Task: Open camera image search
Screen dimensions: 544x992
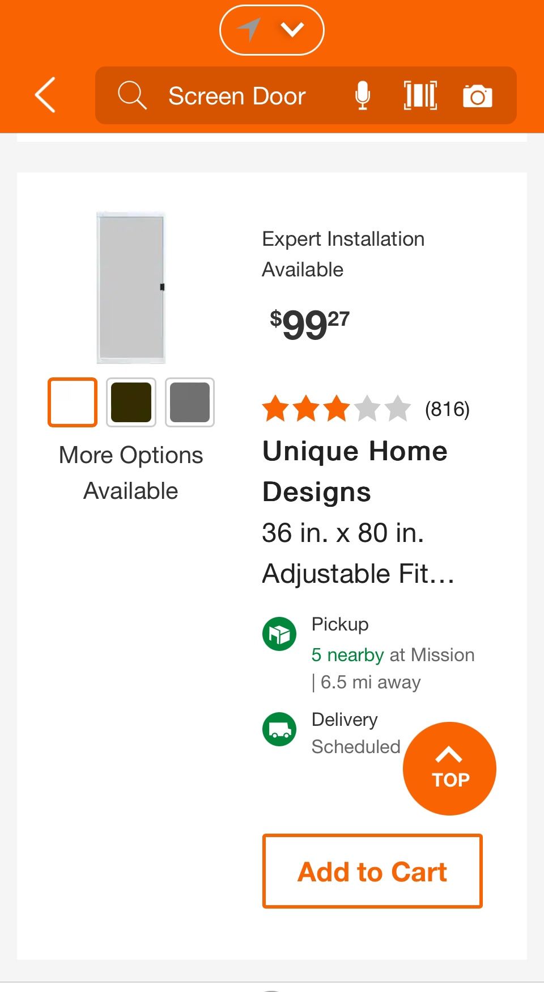Action: point(477,96)
